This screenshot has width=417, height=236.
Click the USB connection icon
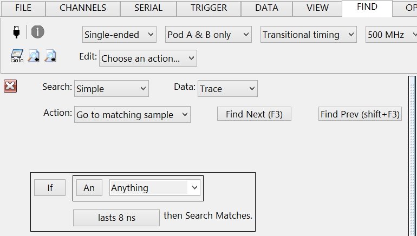17,32
